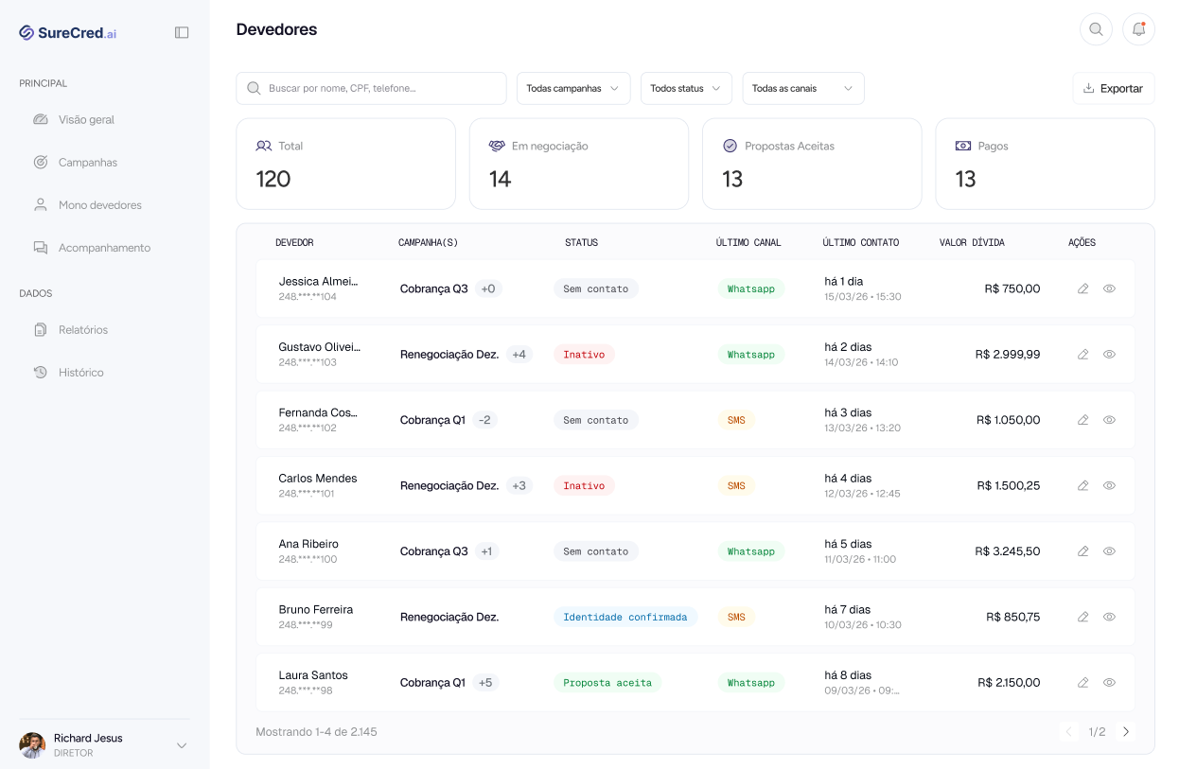The height and width of the screenshot is (769, 1179).
Task: Click the +4 campaigns badge for Gustavo Oliveira
Action: coord(519,355)
